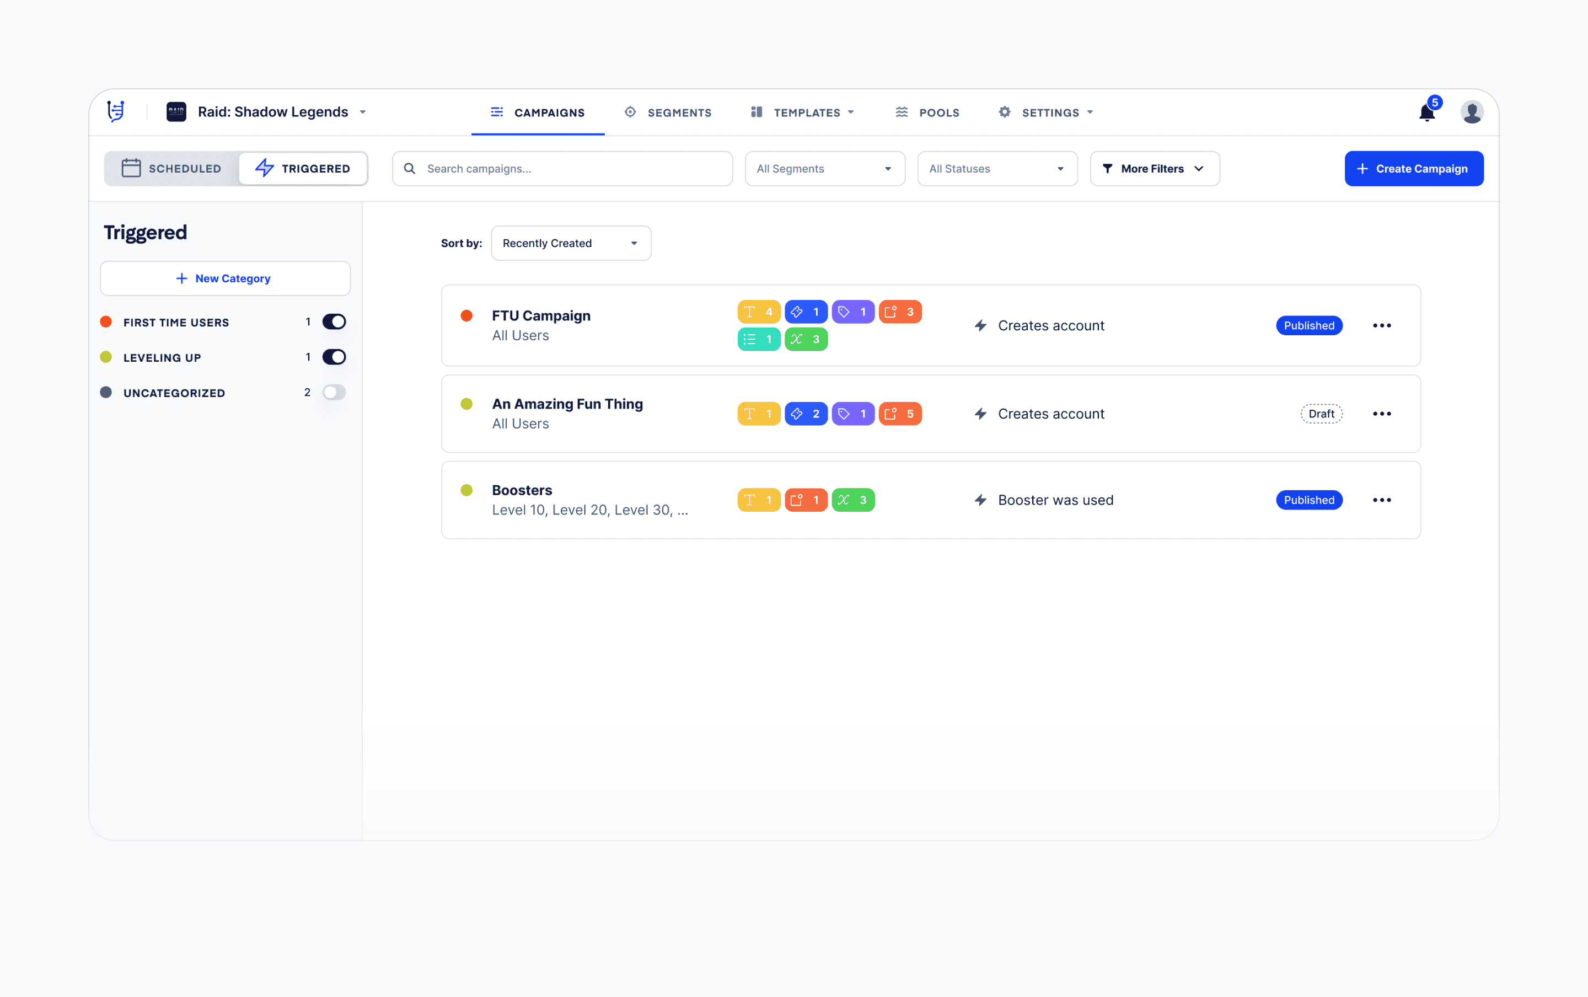
Task: Go to the Segments navigation tab
Action: pos(668,112)
